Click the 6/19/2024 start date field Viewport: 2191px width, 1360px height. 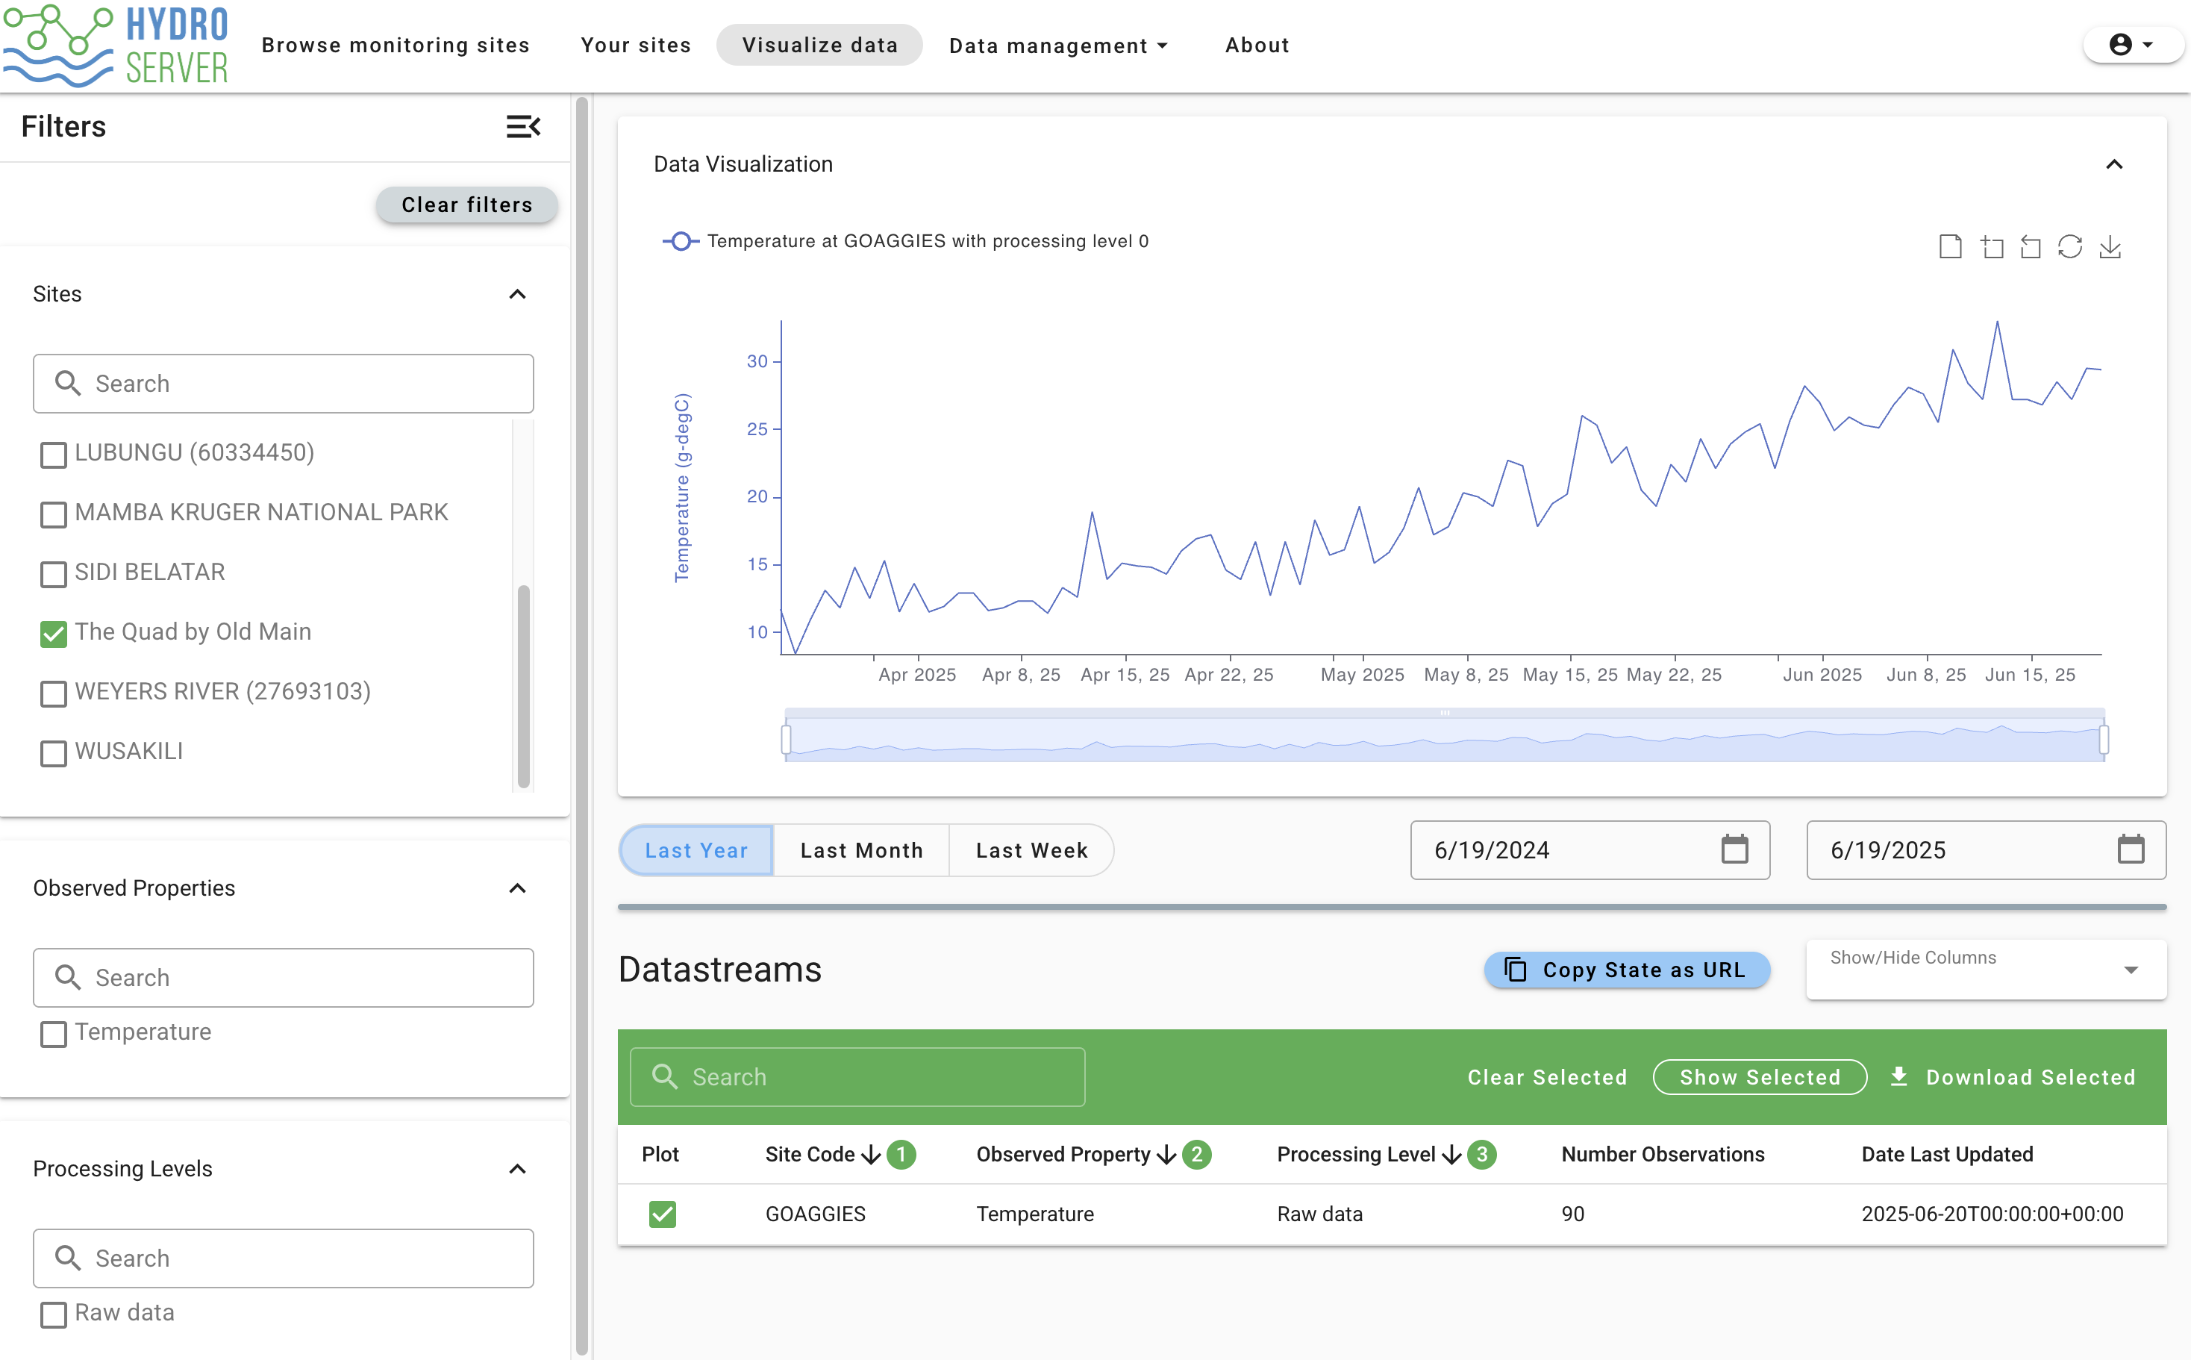coord(1590,849)
